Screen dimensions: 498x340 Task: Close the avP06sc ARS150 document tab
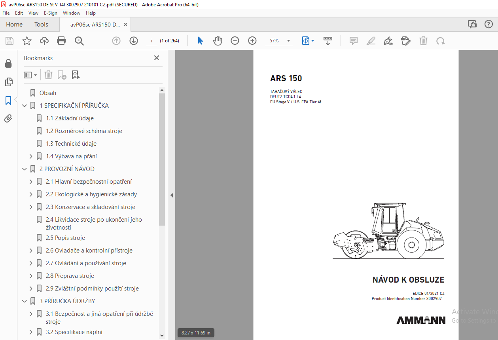(x=126, y=25)
